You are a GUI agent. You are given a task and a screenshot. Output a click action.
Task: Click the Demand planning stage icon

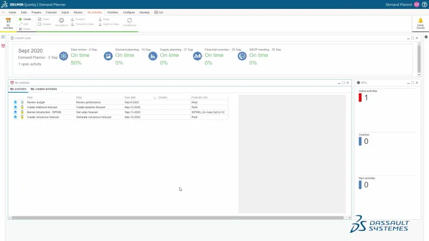[x=108, y=56]
